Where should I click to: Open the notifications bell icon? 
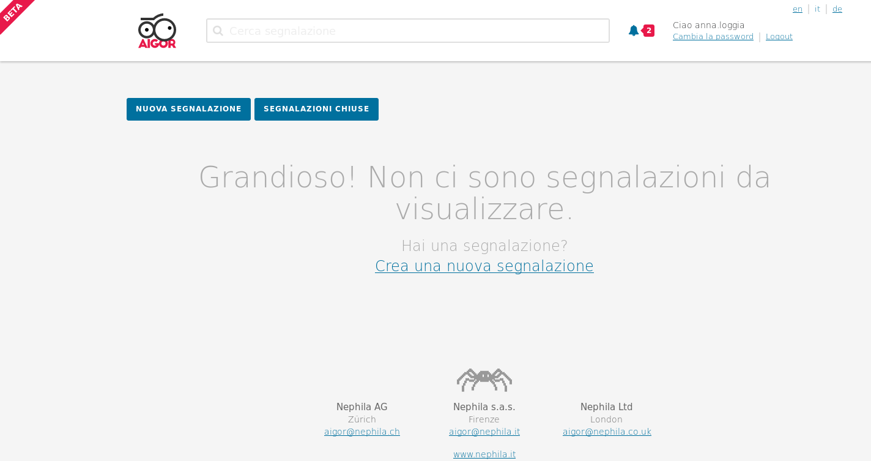(x=634, y=31)
